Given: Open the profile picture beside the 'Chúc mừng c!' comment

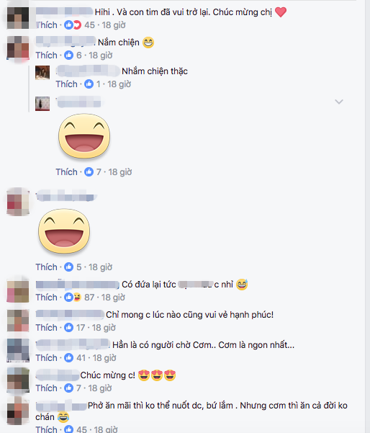Looking at the screenshot, I should [18, 380].
